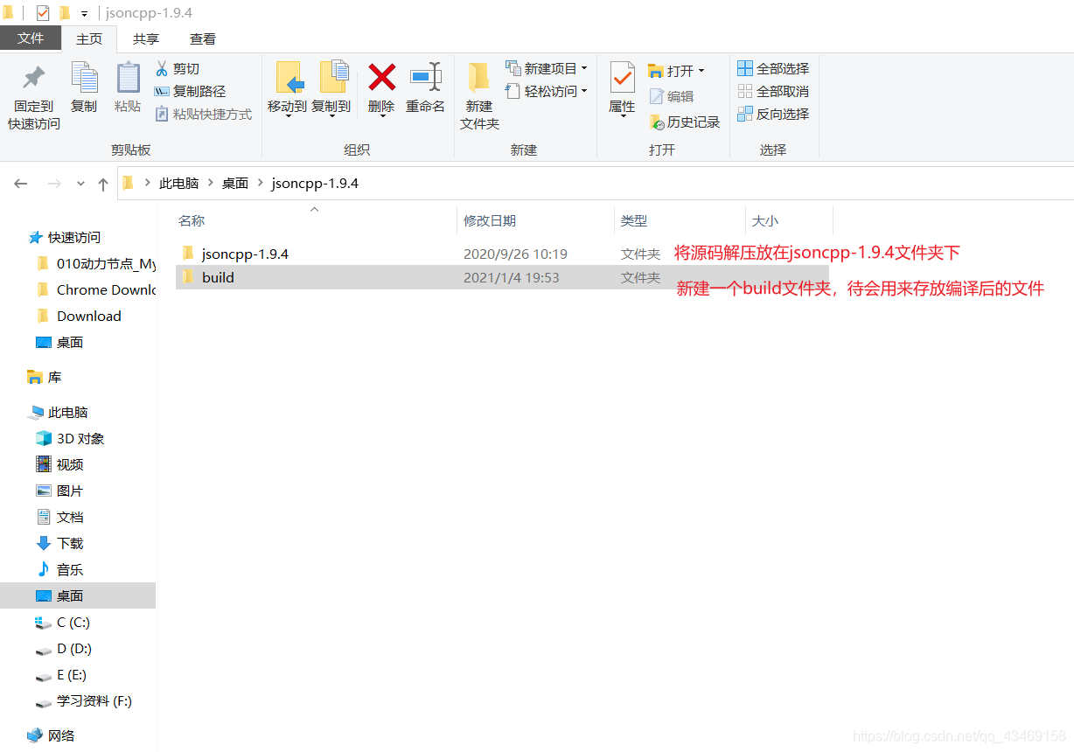Sort files by 修改日期 column header
Image resolution: width=1074 pixels, height=752 pixels.
click(490, 220)
